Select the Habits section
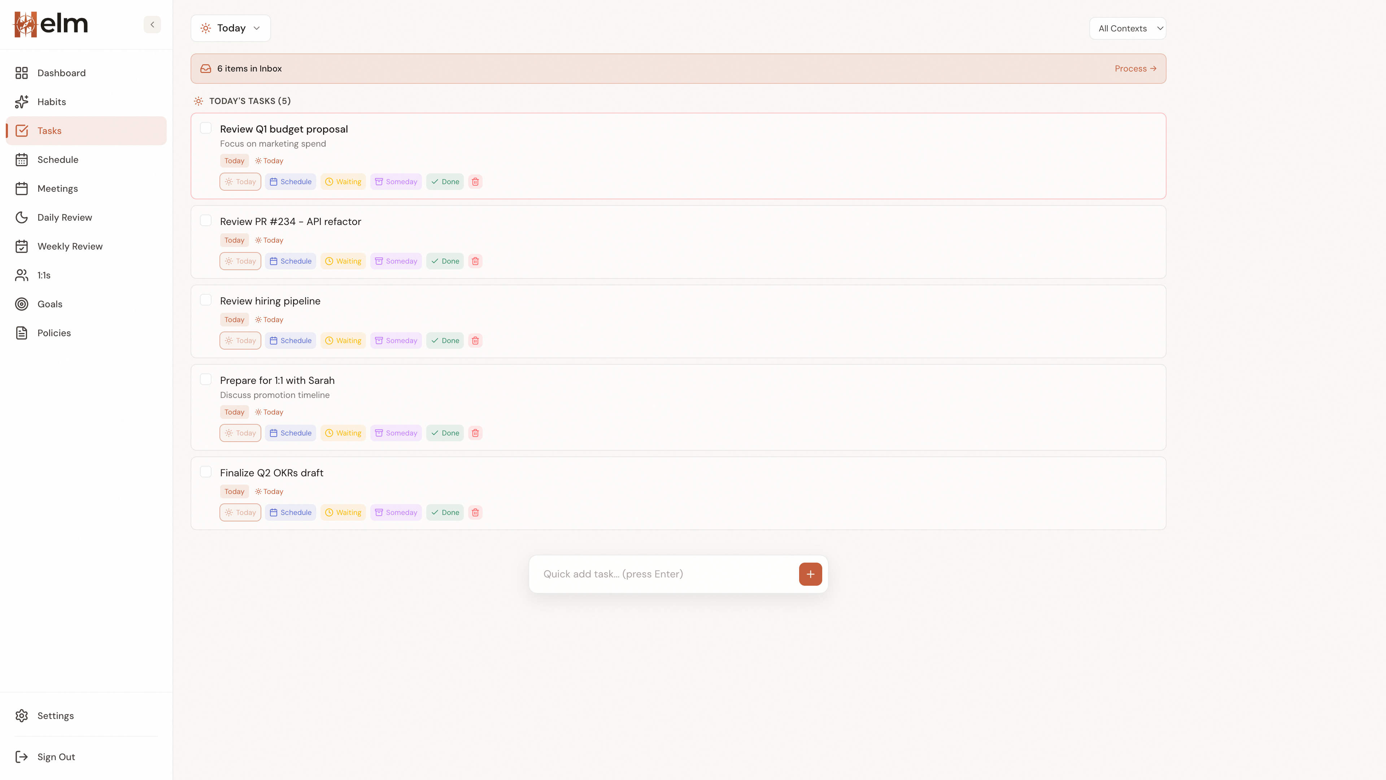This screenshot has height=780, width=1386. pos(52,102)
